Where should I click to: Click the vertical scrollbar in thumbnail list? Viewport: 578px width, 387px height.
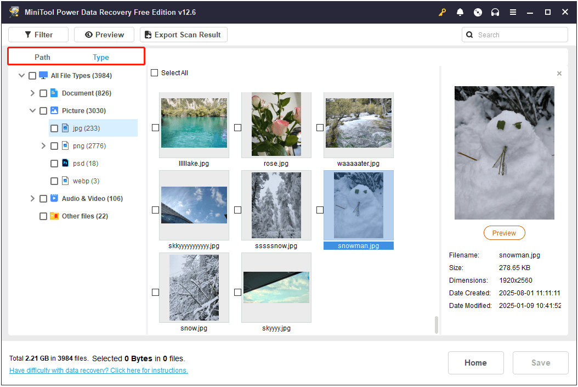point(437,324)
